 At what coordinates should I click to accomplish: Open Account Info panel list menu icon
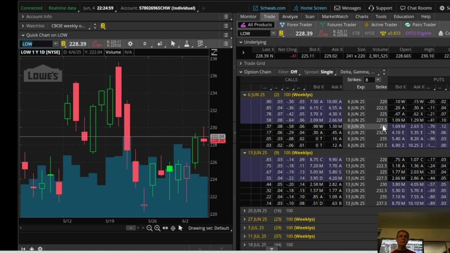[x=226, y=17]
